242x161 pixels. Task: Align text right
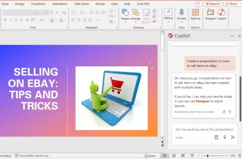pos(84,20)
